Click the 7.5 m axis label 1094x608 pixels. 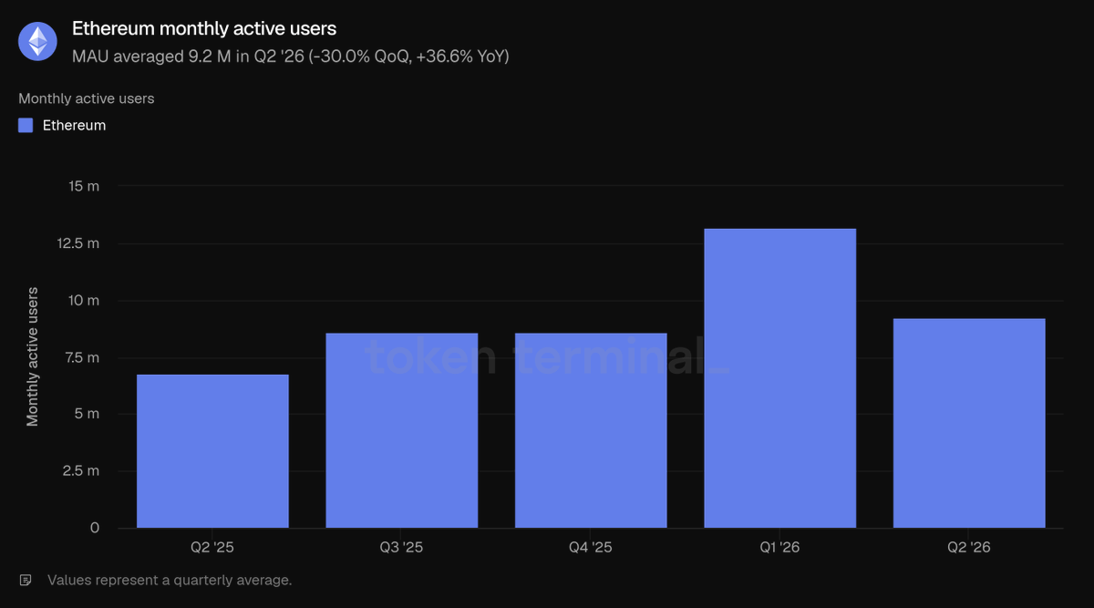tap(81, 357)
